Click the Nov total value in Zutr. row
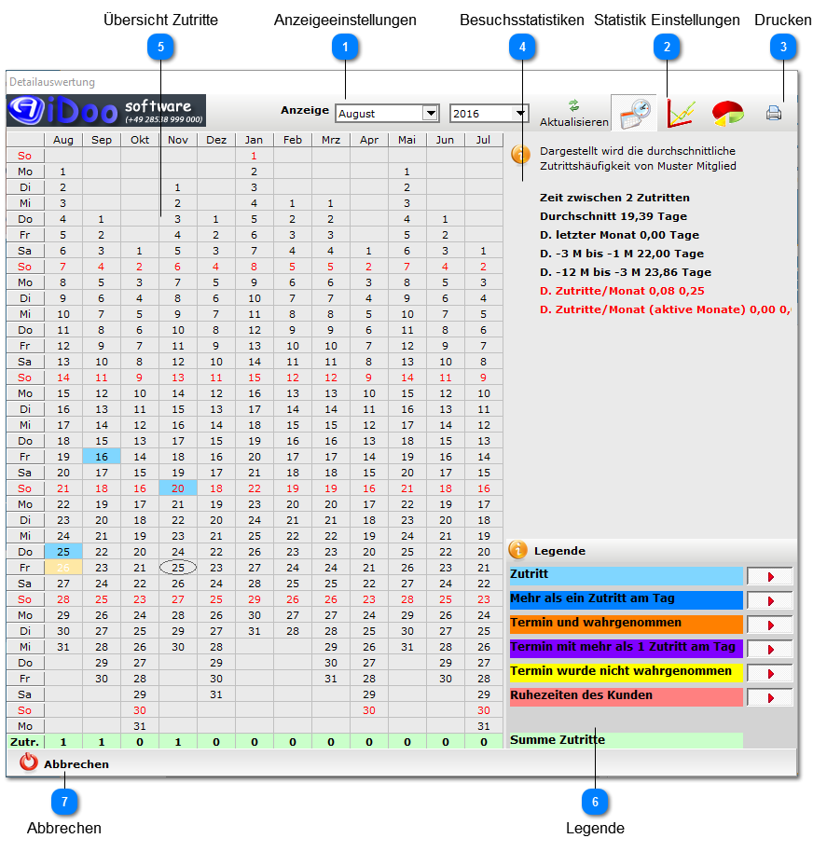The image size is (827, 852). click(x=178, y=742)
